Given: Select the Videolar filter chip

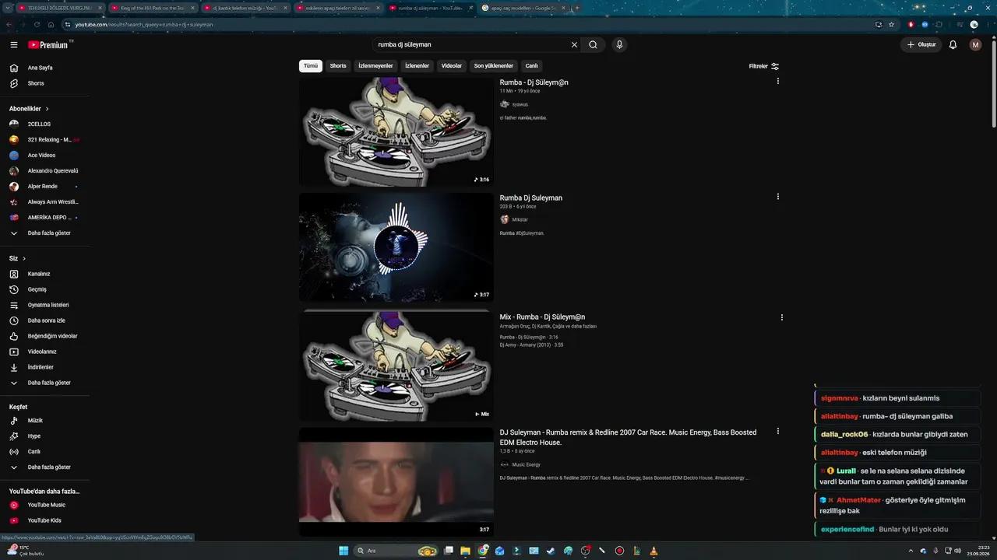Looking at the screenshot, I should click(x=452, y=66).
